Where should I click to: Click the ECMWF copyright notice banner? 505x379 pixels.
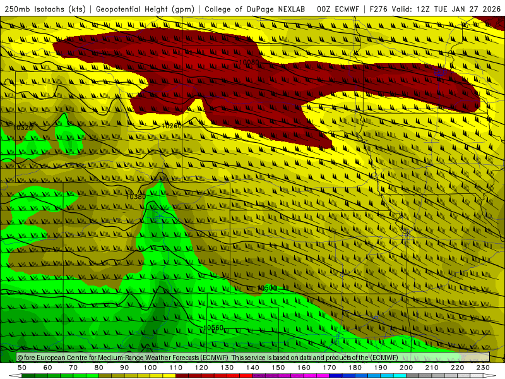click(x=253, y=358)
